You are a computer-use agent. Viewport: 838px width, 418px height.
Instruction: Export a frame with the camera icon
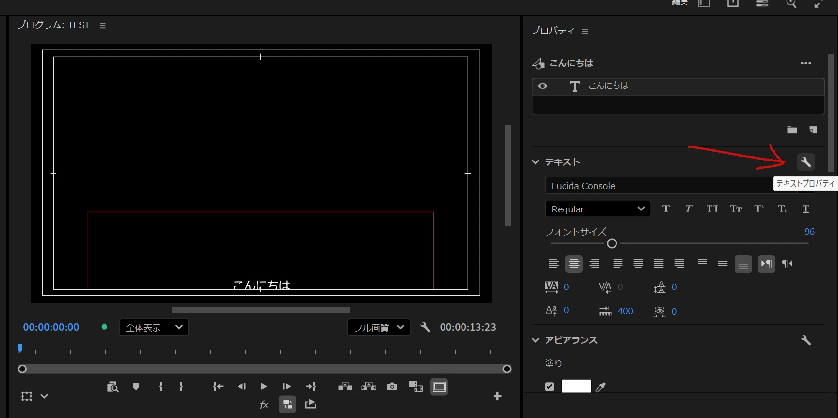(392, 386)
